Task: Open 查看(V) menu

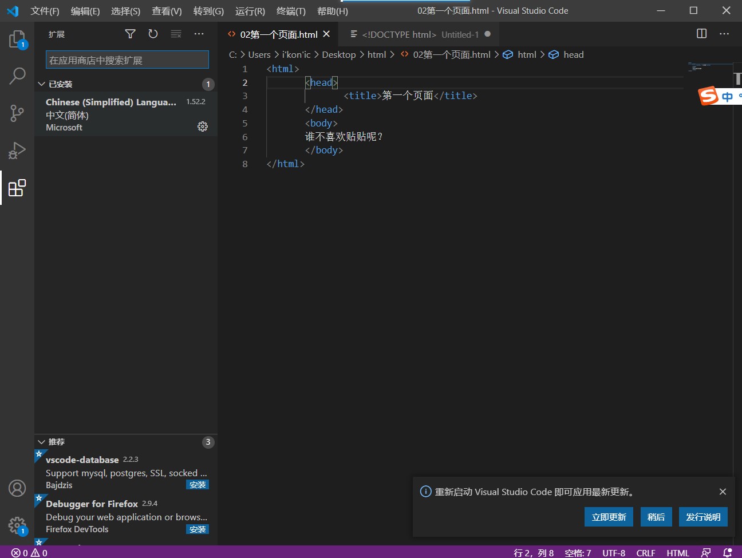Action: tap(167, 11)
